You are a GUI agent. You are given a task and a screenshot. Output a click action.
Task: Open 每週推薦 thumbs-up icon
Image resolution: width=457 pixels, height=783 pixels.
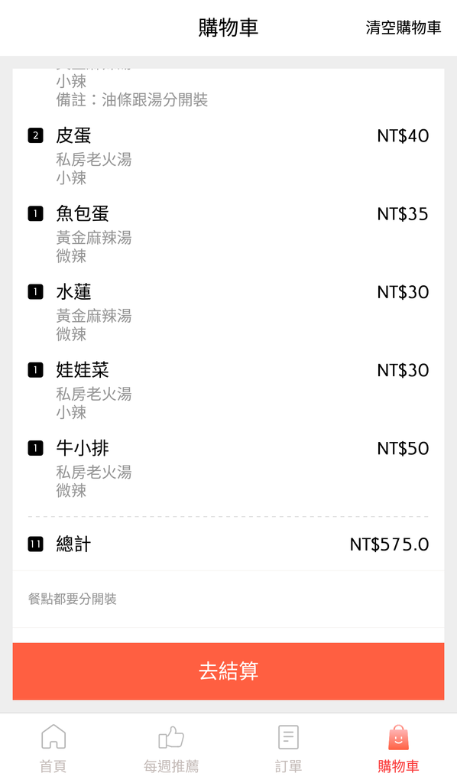click(x=171, y=737)
